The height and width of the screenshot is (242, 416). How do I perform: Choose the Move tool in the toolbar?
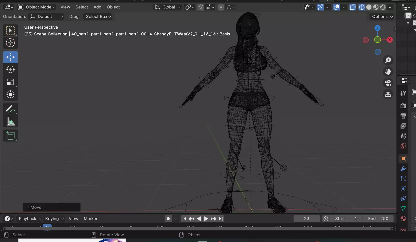pos(11,57)
